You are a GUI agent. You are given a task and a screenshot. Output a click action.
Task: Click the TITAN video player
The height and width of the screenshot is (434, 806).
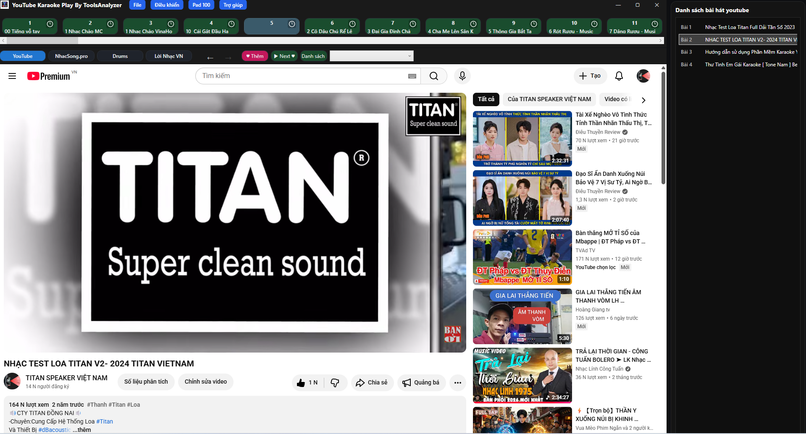click(x=235, y=222)
